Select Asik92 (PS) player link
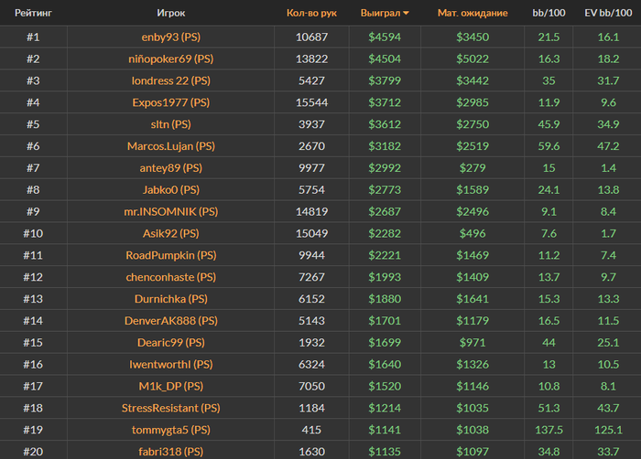 [171, 233]
